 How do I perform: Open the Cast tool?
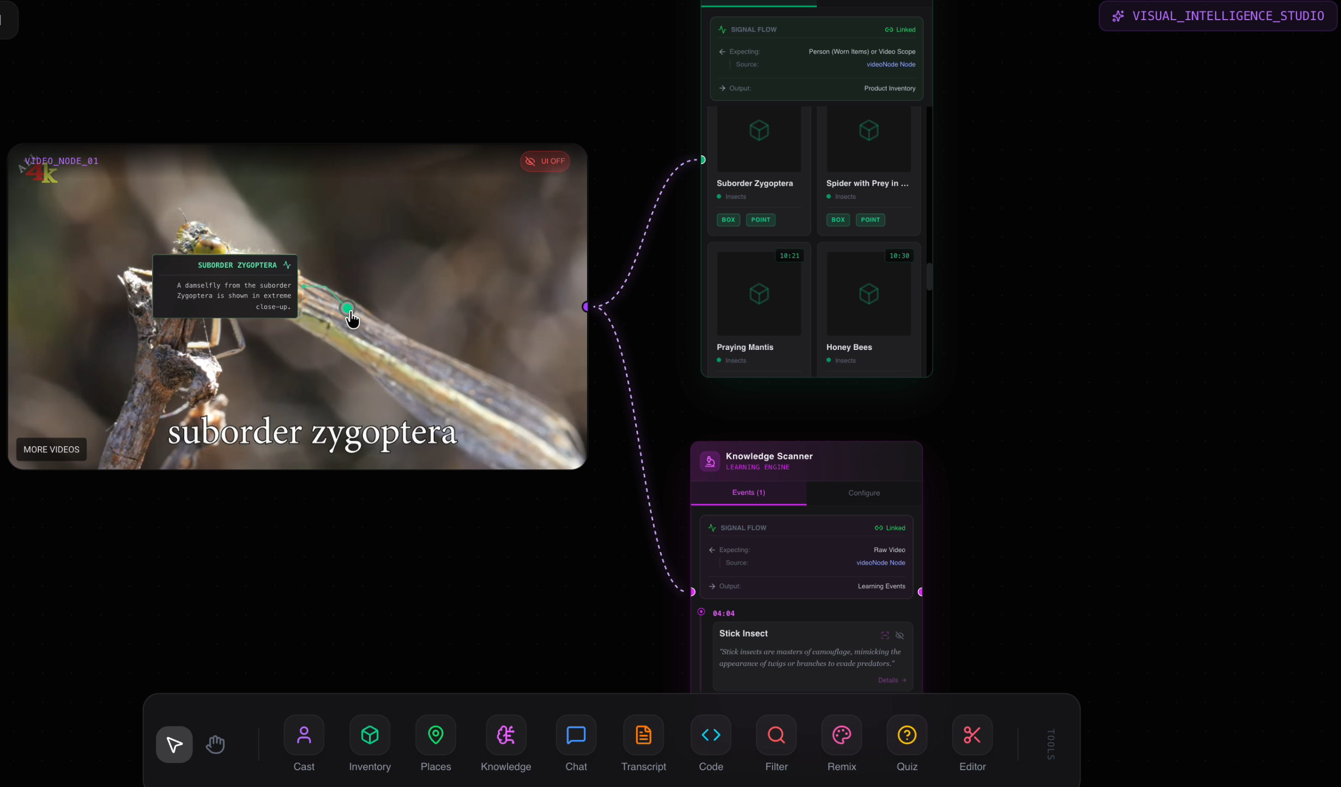[x=304, y=735]
